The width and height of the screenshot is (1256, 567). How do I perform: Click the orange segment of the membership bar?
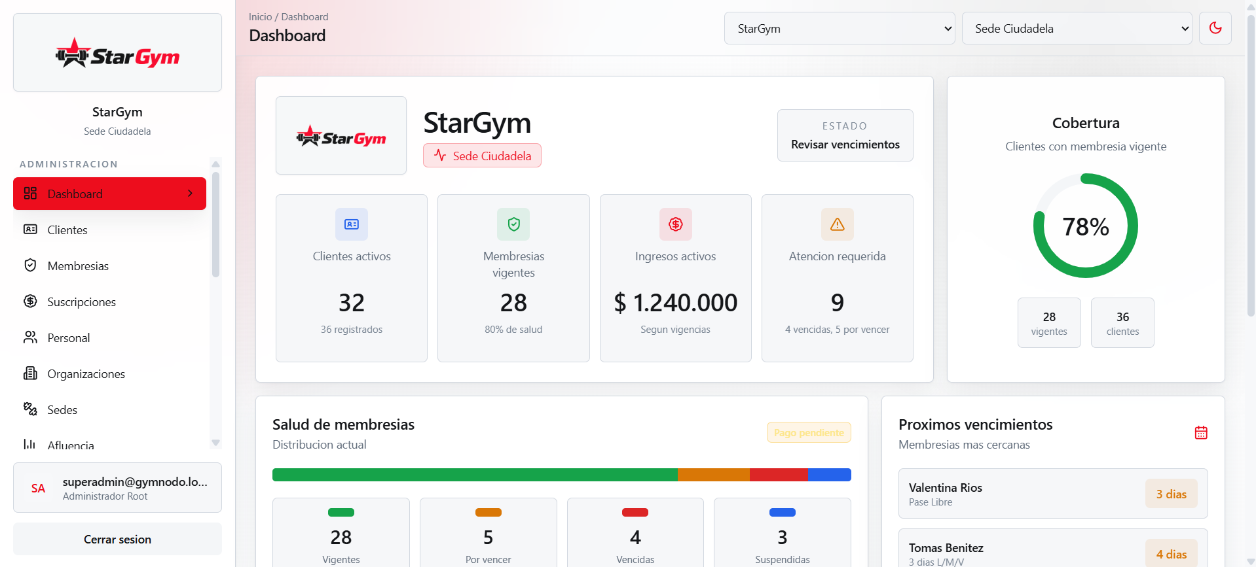point(714,475)
